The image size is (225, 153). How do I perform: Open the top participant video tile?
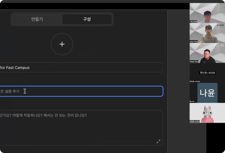(207, 13)
